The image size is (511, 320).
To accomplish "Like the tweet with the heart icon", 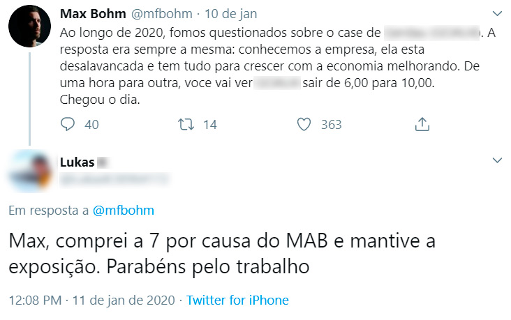I will 304,125.
